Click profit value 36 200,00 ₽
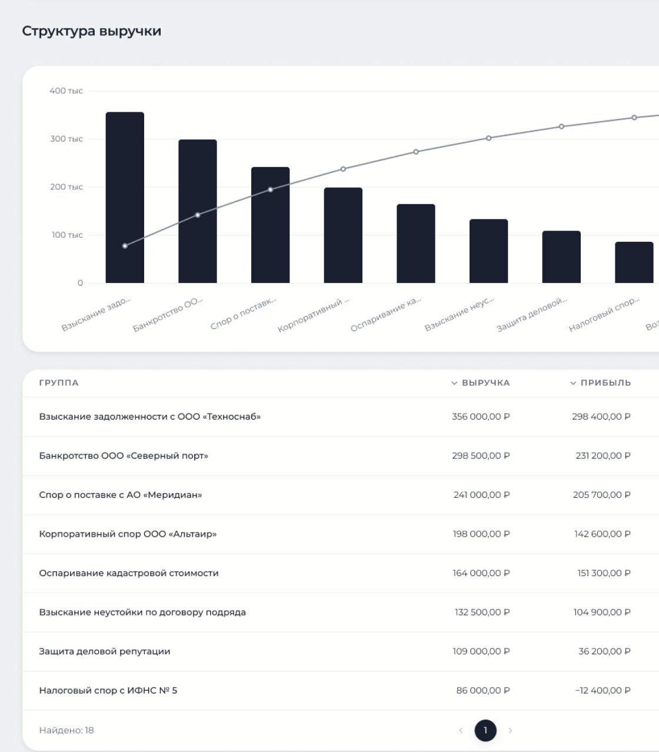The image size is (659, 752). coord(605,651)
